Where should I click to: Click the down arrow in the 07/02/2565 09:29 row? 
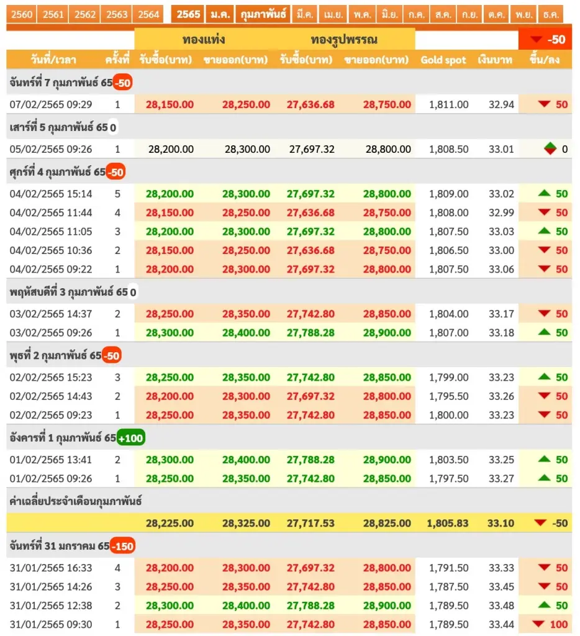(544, 104)
